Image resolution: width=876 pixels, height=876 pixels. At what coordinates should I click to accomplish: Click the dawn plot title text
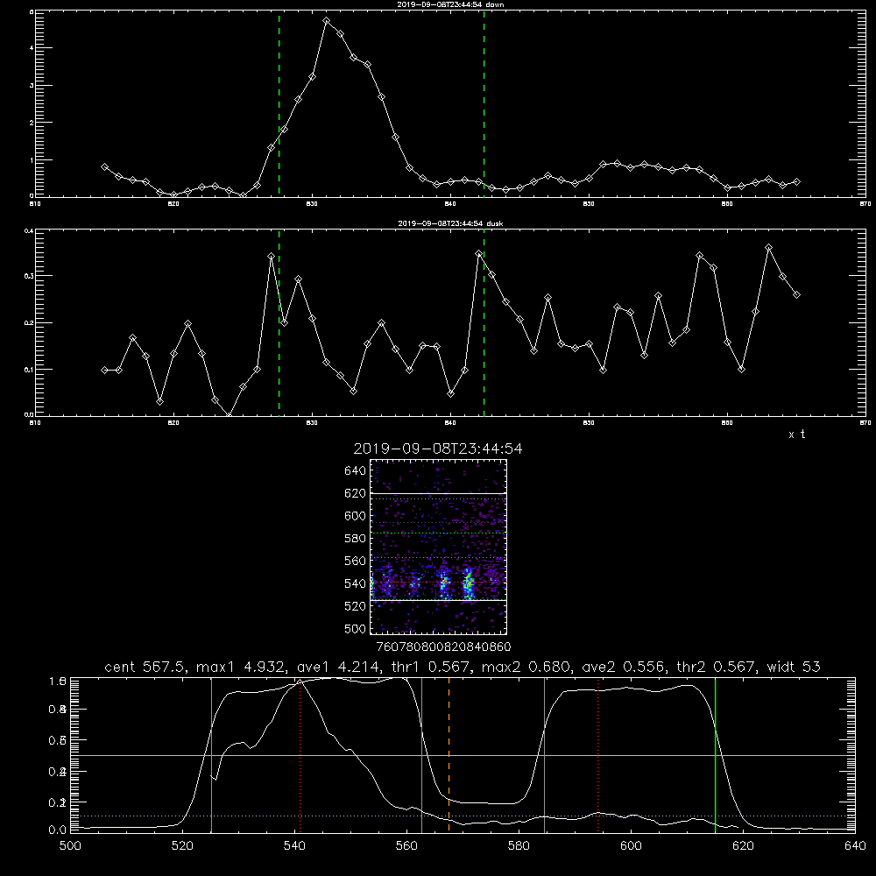click(x=450, y=4)
